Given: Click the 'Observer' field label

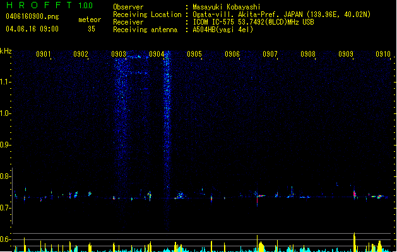Looking at the screenshot, I should pos(128,7).
